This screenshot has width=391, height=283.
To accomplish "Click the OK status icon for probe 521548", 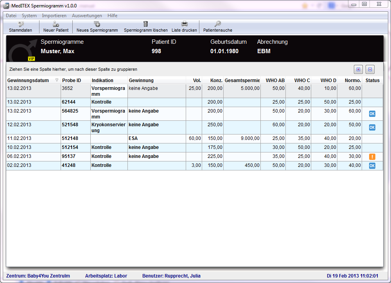I will pos(372,127).
